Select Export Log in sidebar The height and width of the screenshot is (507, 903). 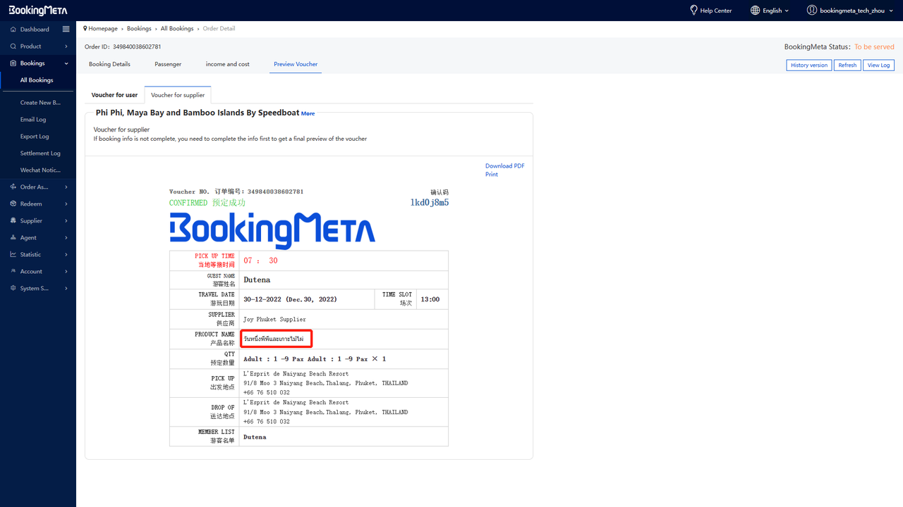35,137
